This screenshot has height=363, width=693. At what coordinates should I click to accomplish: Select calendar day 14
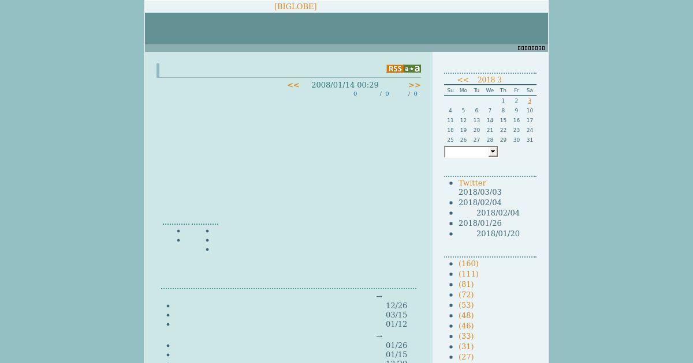490,120
